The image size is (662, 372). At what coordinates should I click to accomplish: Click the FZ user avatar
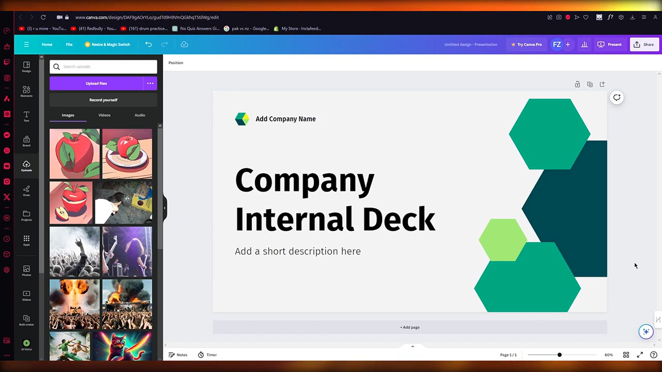(x=556, y=44)
